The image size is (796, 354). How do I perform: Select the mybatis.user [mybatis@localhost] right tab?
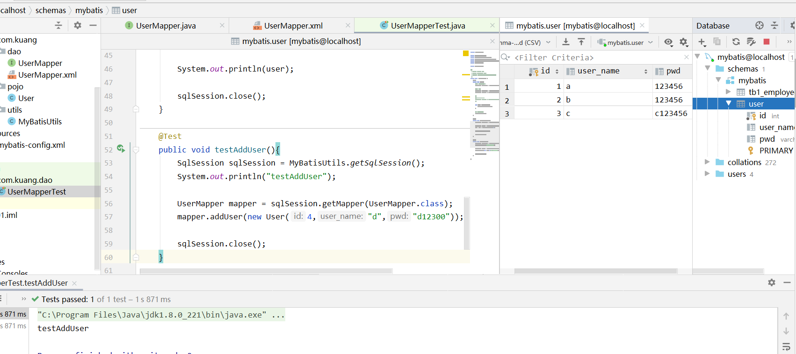point(575,26)
